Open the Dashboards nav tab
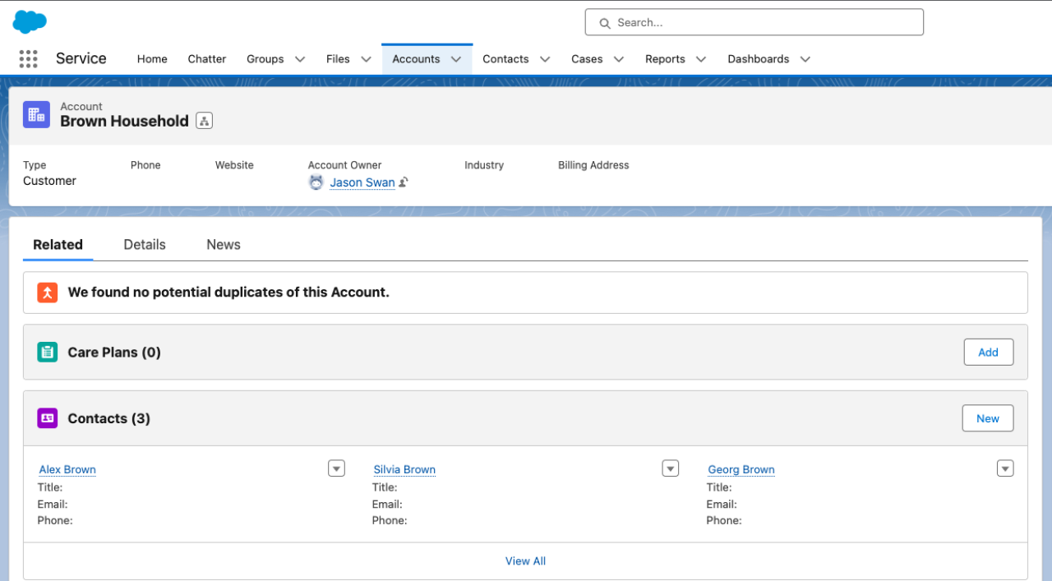Image resolution: width=1052 pixels, height=581 pixels. tap(758, 59)
